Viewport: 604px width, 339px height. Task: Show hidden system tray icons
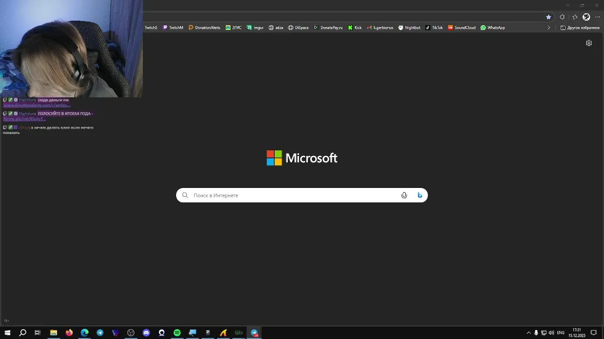pyautogui.click(x=528, y=333)
